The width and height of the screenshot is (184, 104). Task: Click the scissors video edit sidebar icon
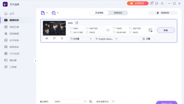tap(6, 34)
